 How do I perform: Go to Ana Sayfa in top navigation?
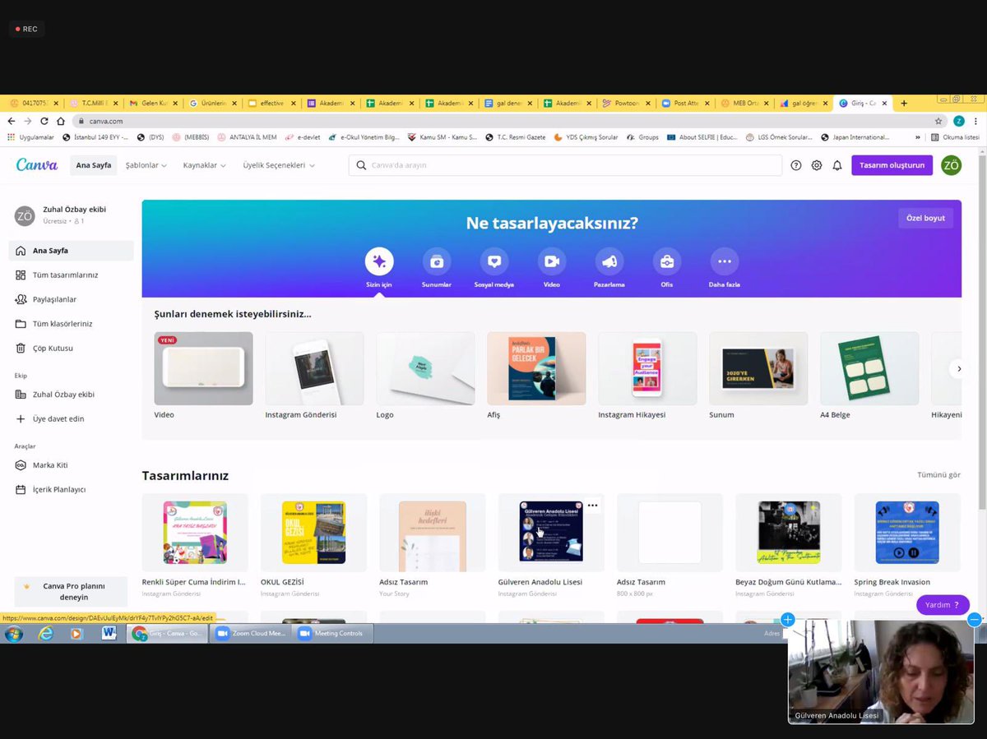pyautogui.click(x=94, y=165)
